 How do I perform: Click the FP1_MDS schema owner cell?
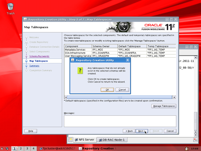[105, 50]
